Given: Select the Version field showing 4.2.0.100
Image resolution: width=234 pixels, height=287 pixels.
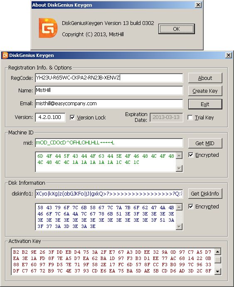Looking at the screenshot, I should (x=50, y=117).
